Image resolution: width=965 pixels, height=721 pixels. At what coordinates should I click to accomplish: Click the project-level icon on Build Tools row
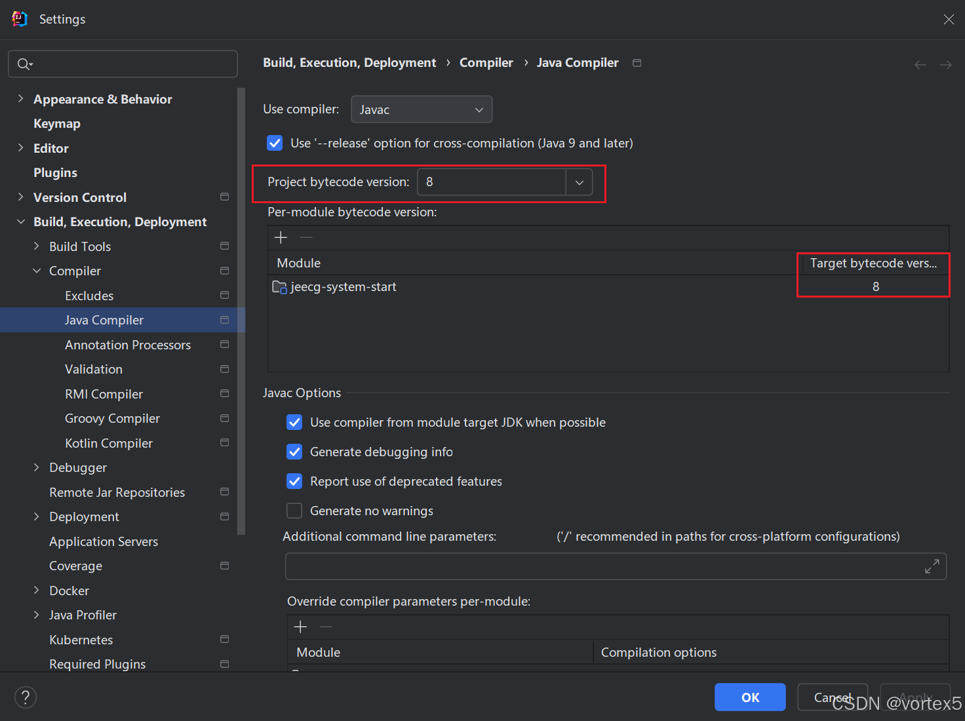(224, 246)
